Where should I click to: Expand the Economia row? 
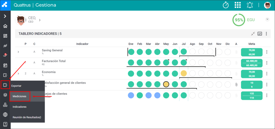(x=19, y=73)
